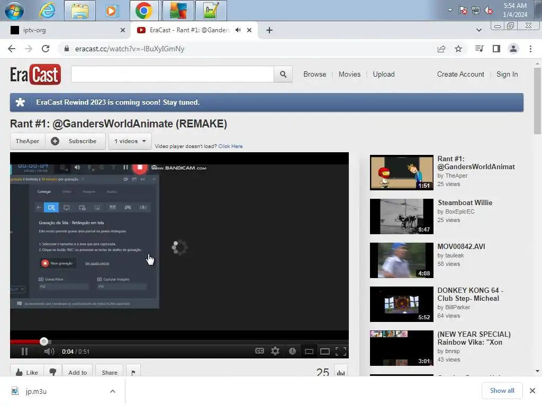This screenshot has height=406, width=542.
Task: Enter fullscreen video mode
Action: (341, 352)
